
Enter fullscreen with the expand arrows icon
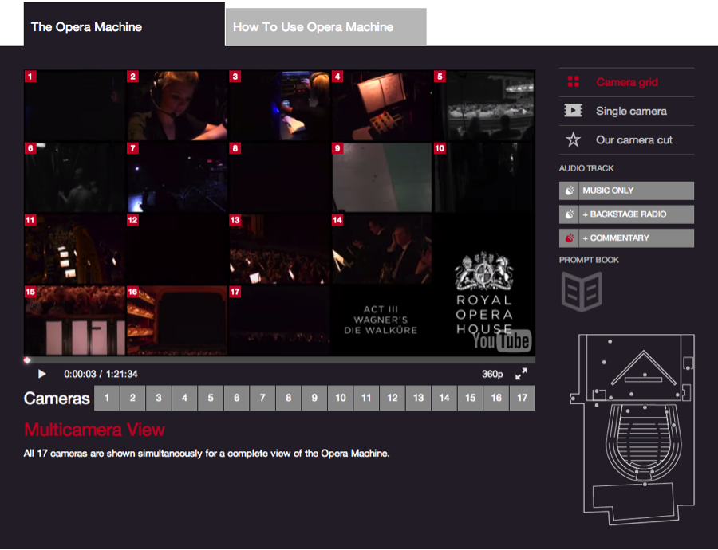click(x=521, y=374)
